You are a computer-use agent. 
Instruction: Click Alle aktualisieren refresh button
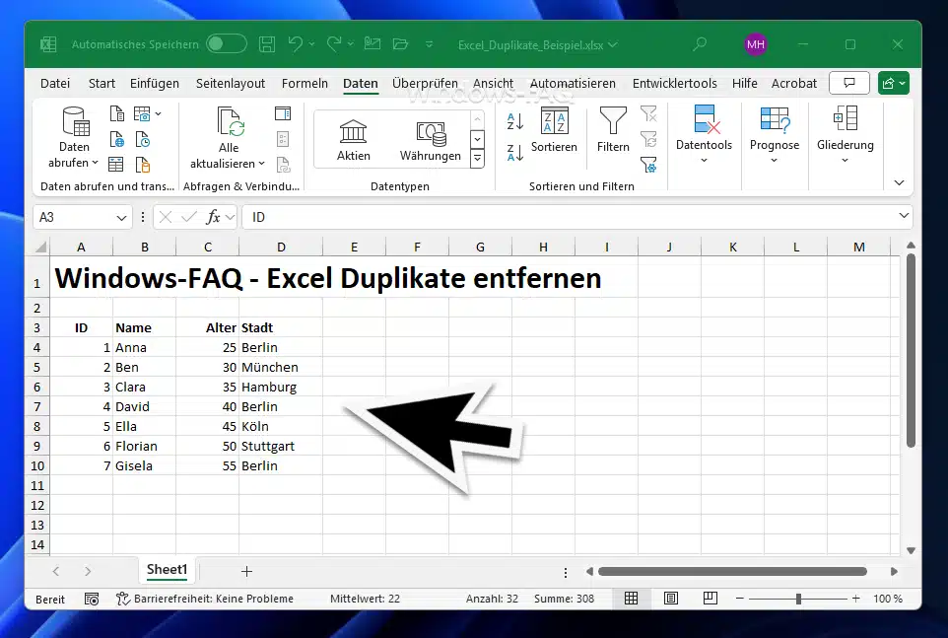tap(228, 138)
